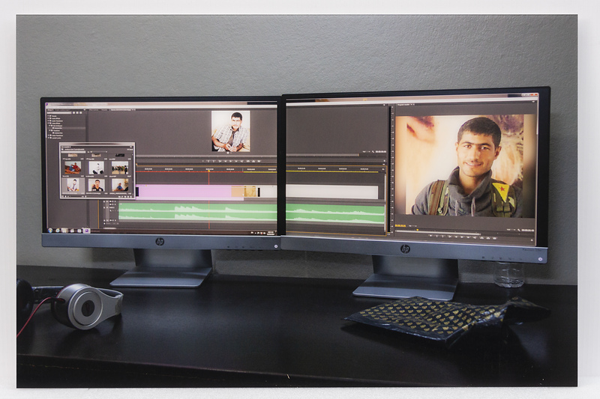The width and height of the screenshot is (600, 399).
Task: Select the black-shirt man thumbnail in bin
Action: coord(96,184)
